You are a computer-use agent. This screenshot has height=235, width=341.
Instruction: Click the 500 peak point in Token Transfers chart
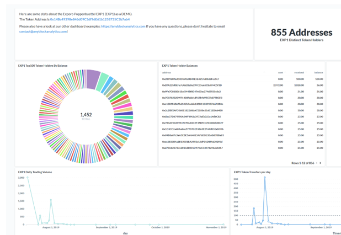click(x=265, y=178)
